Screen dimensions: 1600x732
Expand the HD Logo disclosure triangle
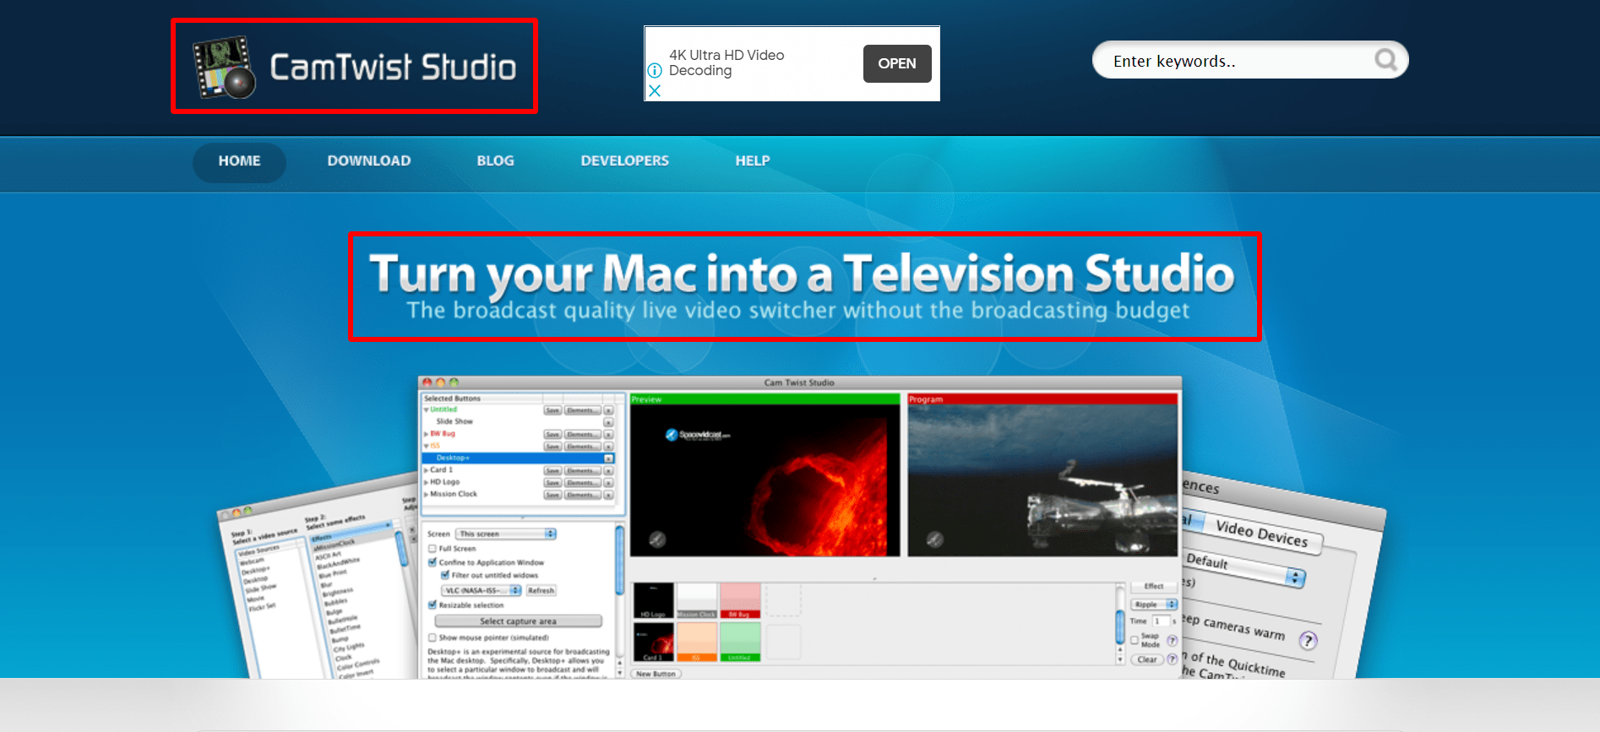tap(426, 482)
